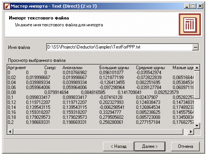This screenshot has width=207, height=154.
Task: Click the value 0,126864534 in preview
Action: click(x=148, y=107)
